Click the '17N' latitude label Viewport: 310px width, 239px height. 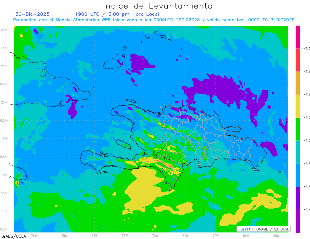pos(4,211)
